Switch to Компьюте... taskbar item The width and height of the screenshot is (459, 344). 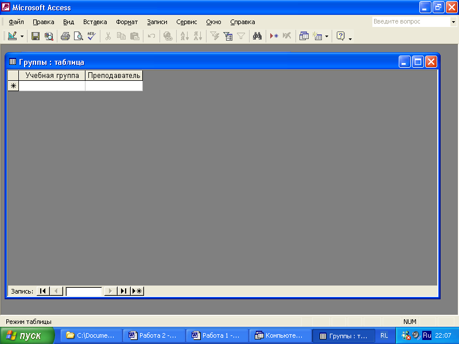tap(281, 336)
